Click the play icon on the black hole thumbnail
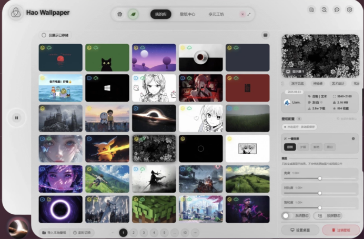Image resolution: width=364 pixels, height=239 pixels. point(136,108)
